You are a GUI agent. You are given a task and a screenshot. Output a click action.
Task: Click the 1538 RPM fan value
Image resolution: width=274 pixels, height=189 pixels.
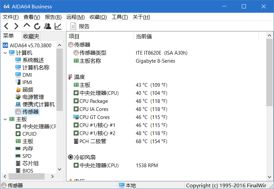147,166
